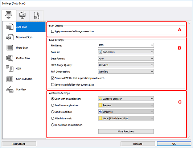Image resolution: width=193 pixels, height=148 pixels.
Task: Choose the Scan and Stitch icon
Action: coord(10,79)
